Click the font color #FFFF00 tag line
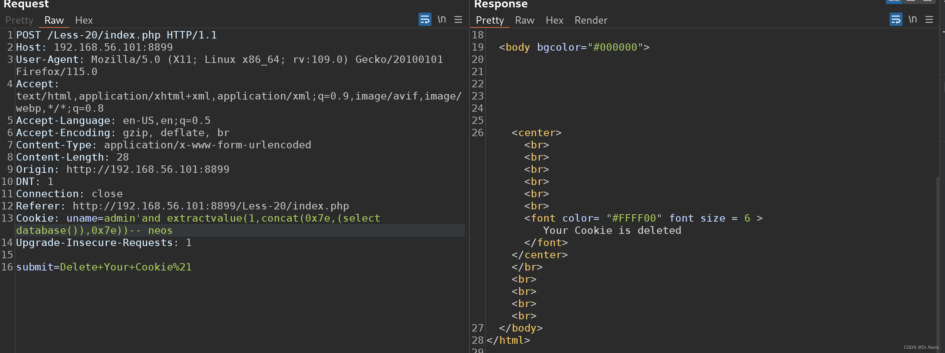The height and width of the screenshot is (353, 945). click(x=643, y=218)
